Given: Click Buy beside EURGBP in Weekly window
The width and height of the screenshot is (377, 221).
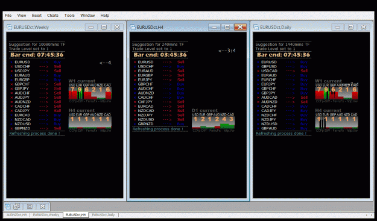Looking at the screenshot, I should pos(57,79).
